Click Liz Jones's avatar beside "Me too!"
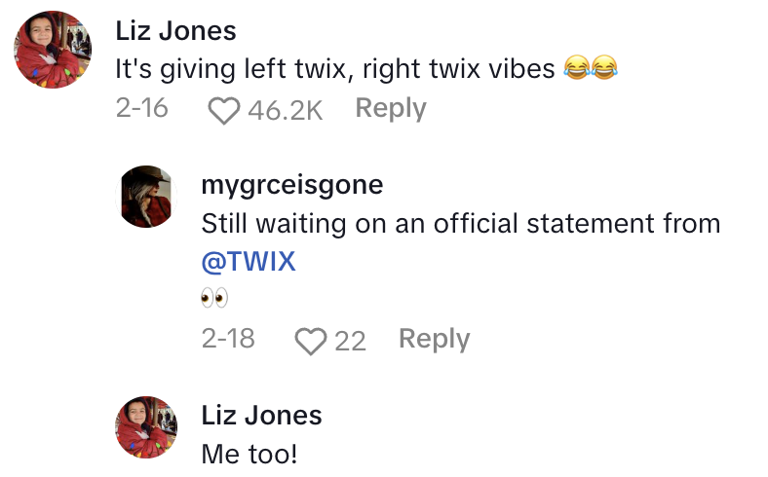This screenshot has height=477, width=768. pyautogui.click(x=145, y=427)
